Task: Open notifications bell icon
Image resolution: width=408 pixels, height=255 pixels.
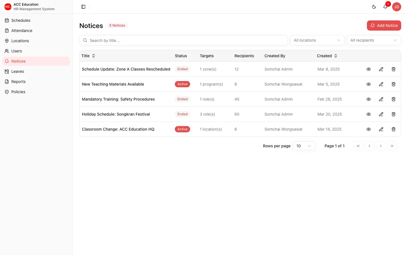Action: 385,7
